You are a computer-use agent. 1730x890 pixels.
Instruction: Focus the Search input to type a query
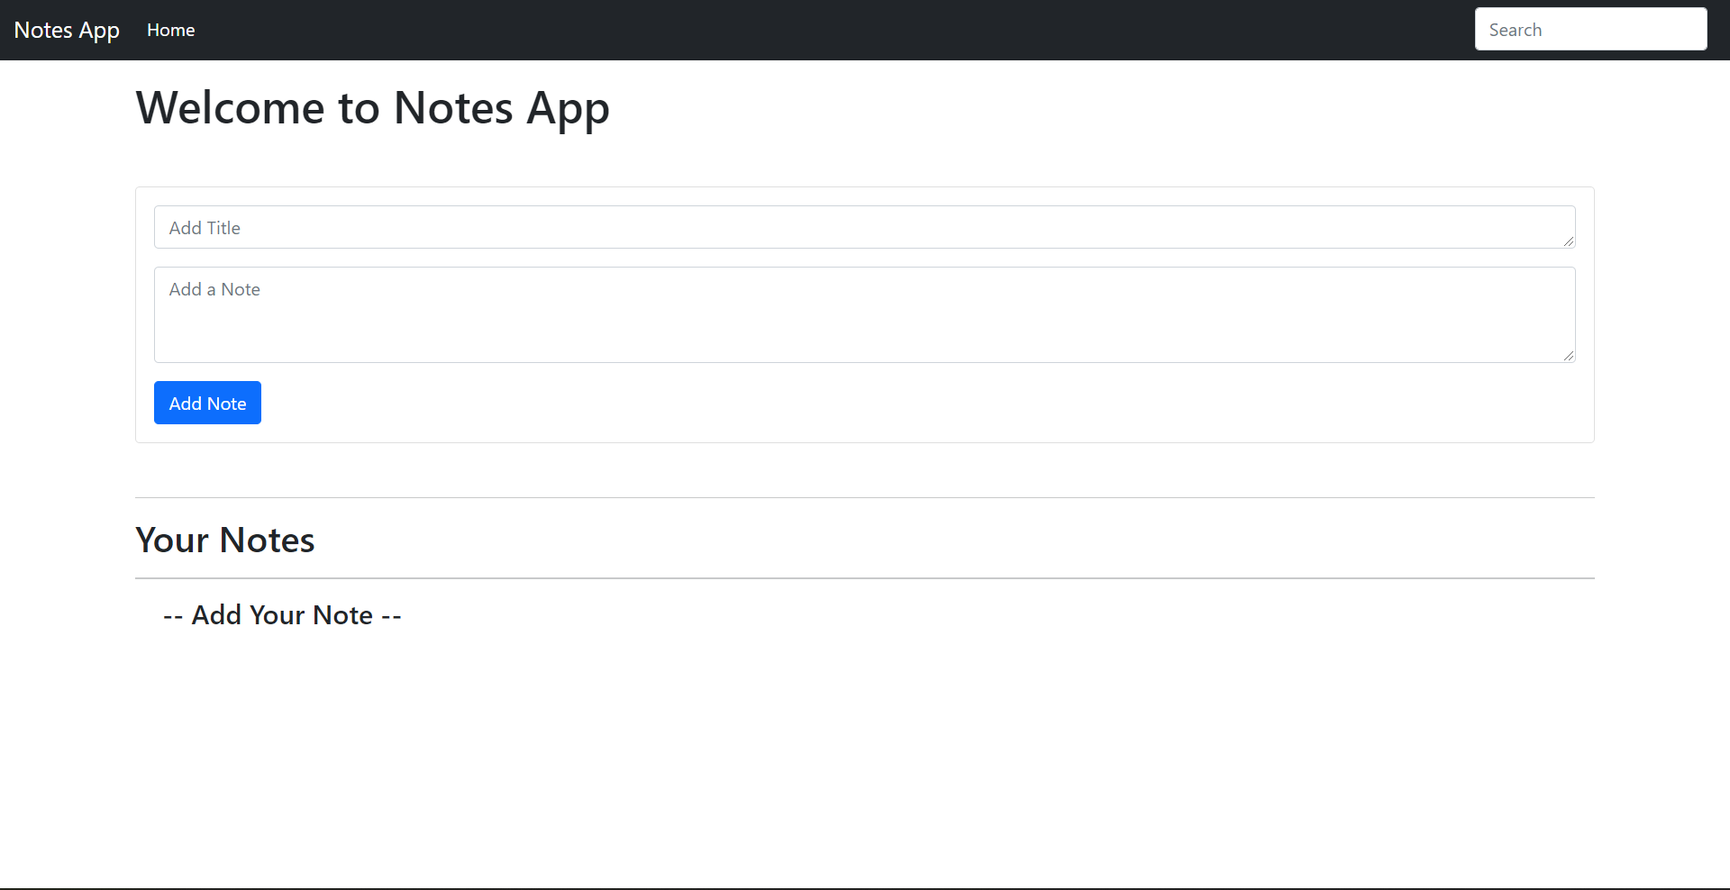pyautogui.click(x=1590, y=29)
